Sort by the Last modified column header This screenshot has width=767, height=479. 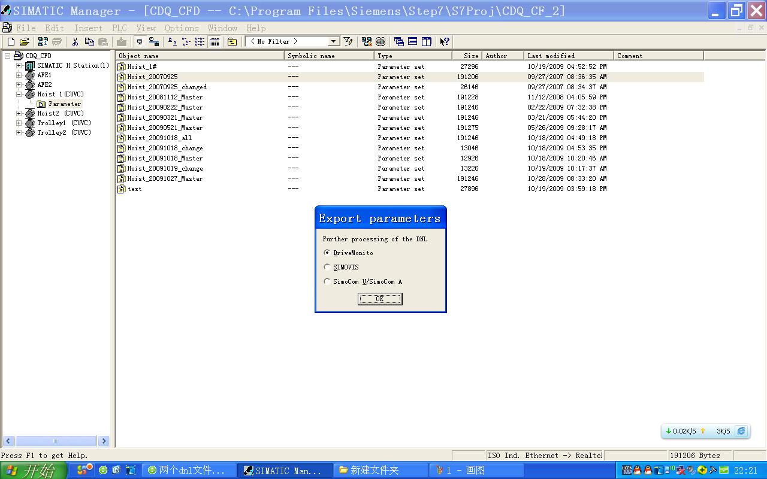(x=569, y=56)
